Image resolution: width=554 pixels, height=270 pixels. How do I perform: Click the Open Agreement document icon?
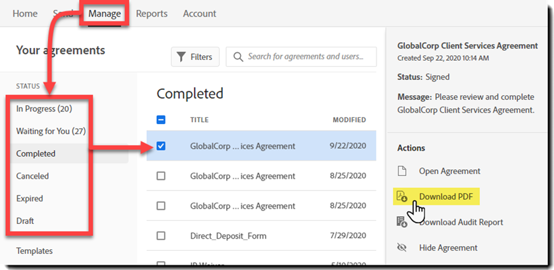point(402,171)
